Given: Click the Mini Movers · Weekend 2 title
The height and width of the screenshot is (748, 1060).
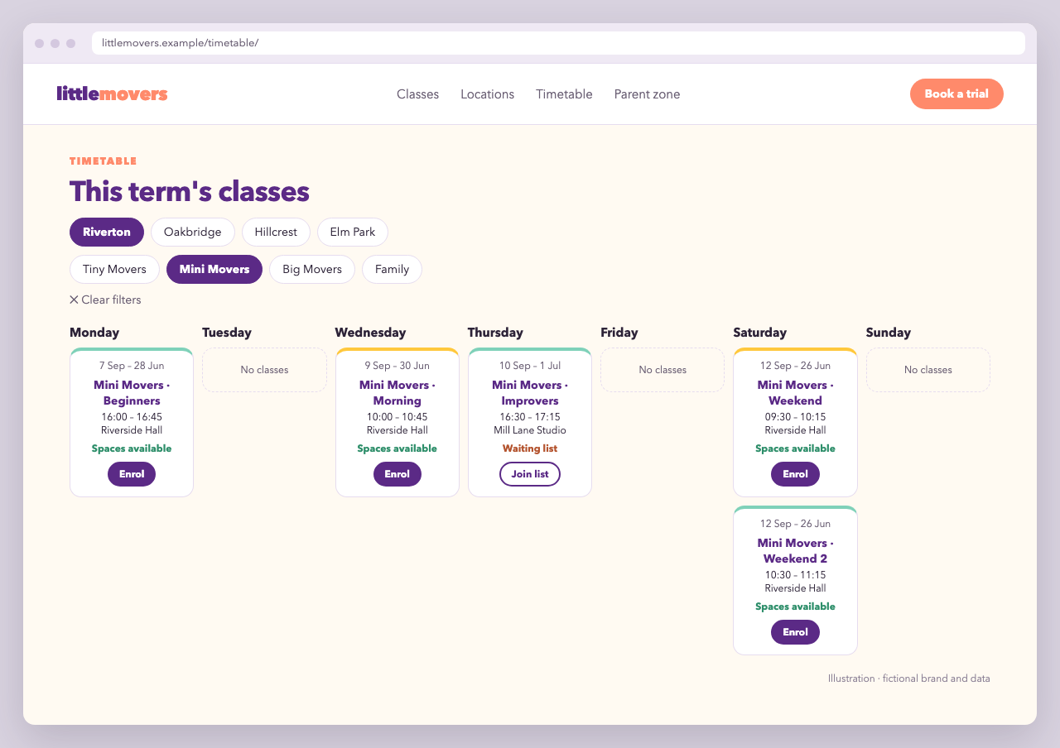Looking at the screenshot, I should pos(795,551).
